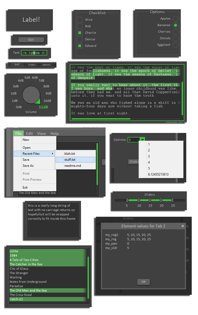Open the View menu

click(41, 133)
